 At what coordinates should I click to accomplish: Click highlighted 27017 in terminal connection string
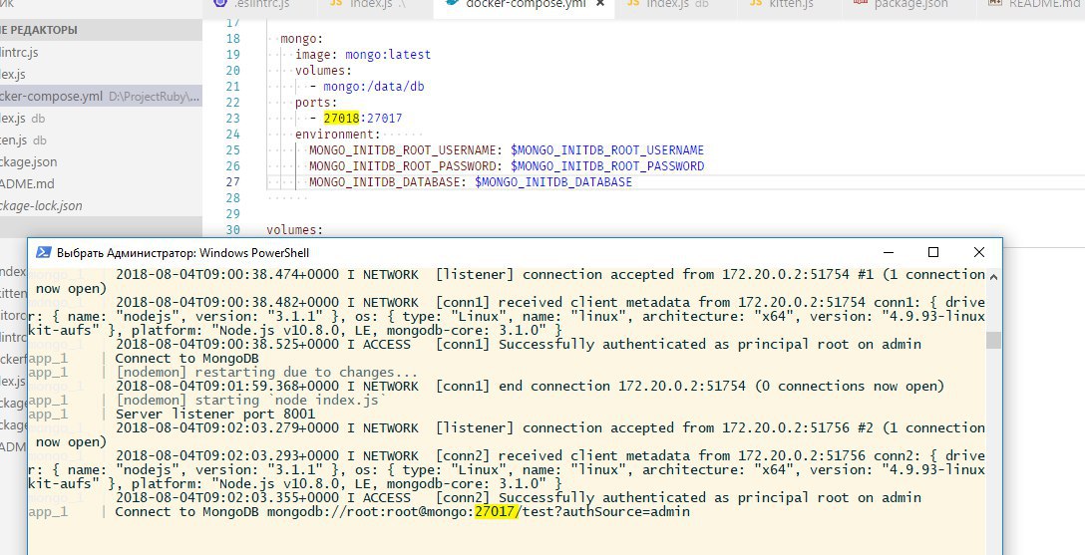(x=497, y=512)
